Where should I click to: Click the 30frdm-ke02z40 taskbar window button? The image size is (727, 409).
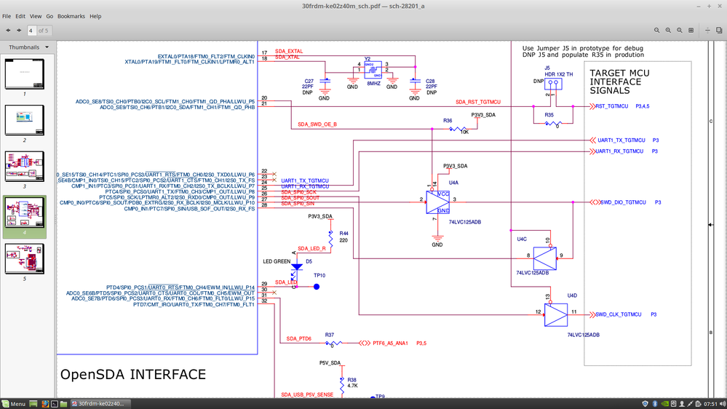tap(100, 404)
